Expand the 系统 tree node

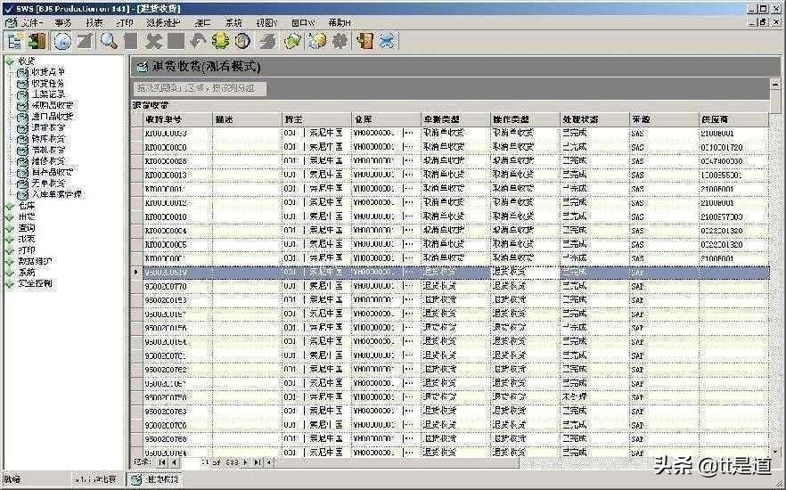pyautogui.click(x=10, y=273)
